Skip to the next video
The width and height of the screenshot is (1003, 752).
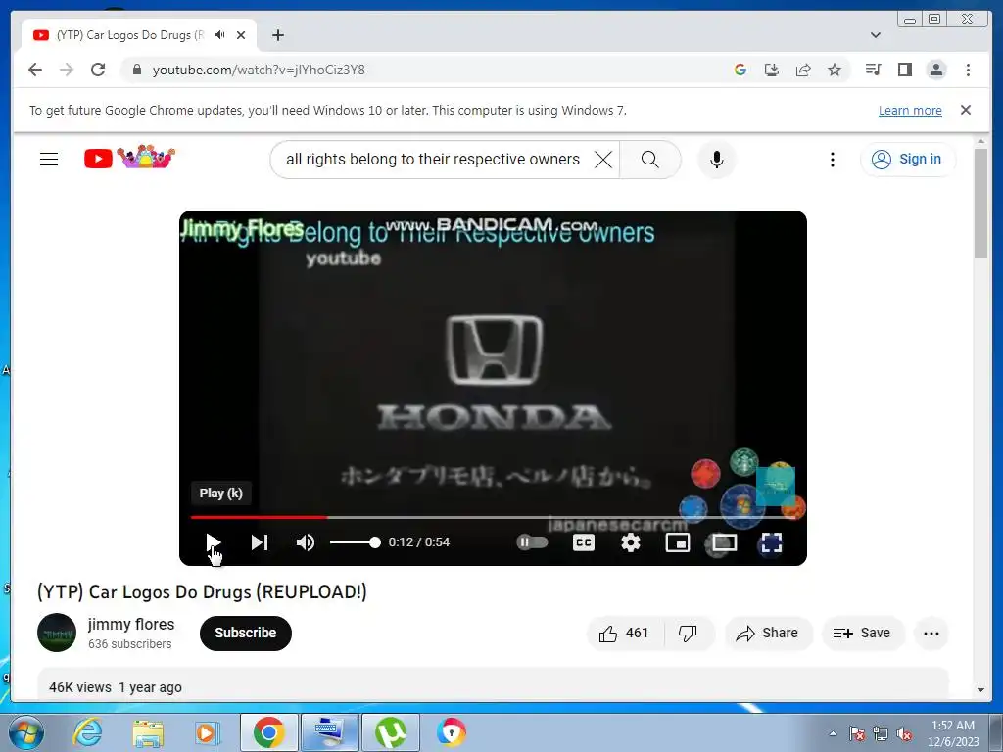259,542
